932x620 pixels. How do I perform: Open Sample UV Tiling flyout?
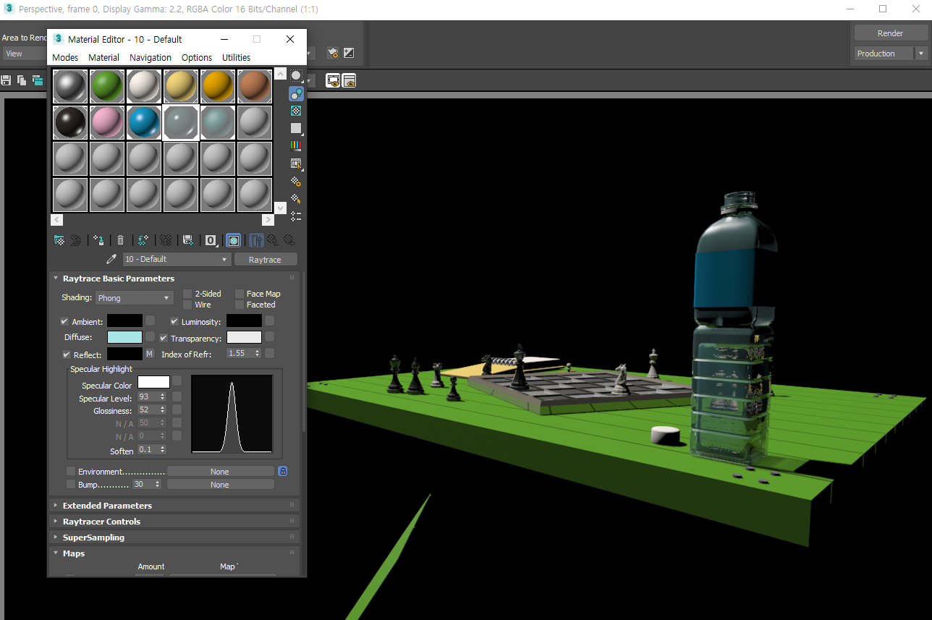point(296,128)
